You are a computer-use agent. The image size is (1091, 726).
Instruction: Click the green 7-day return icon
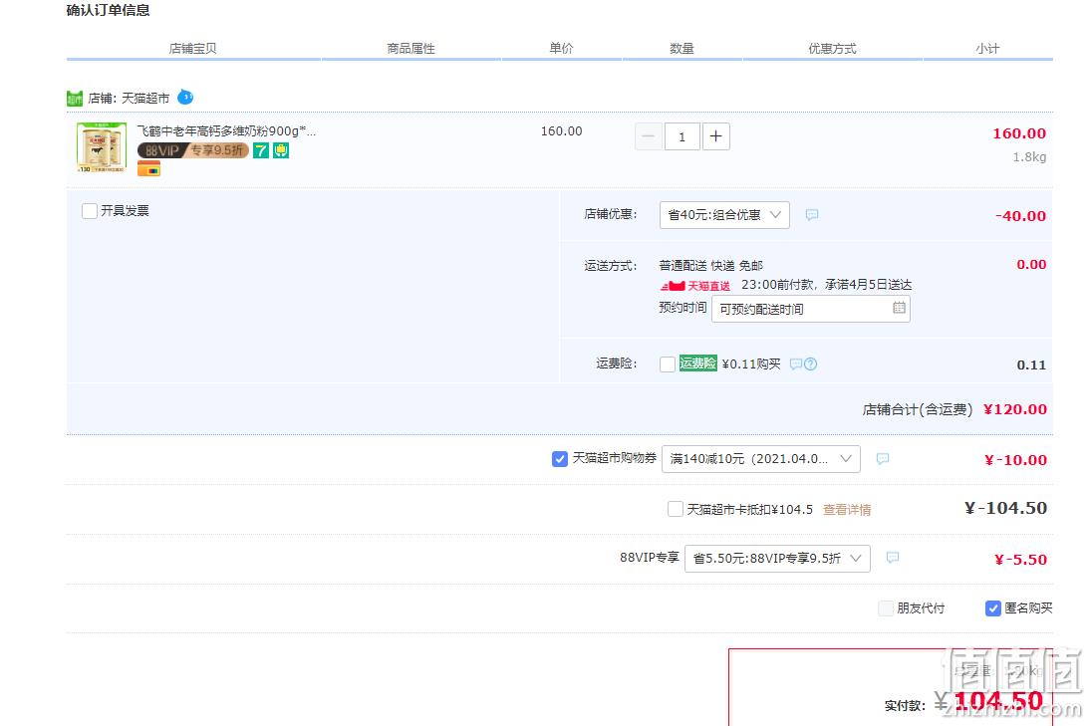coord(261,150)
